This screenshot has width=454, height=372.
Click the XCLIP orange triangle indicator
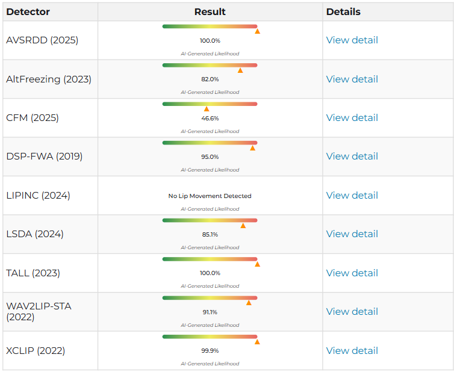tap(257, 342)
